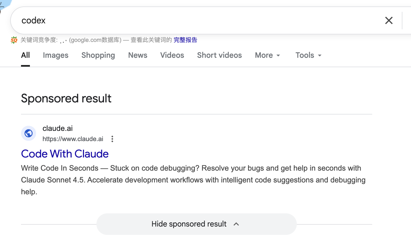Expand the More dropdown
The width and height of the screenshot is (411, 244).
267,55
